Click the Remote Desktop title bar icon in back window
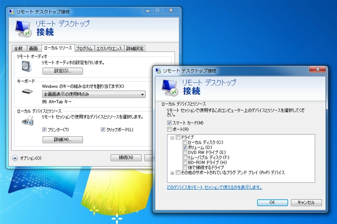The image size is (337, 224). click(x=11, y=11)
